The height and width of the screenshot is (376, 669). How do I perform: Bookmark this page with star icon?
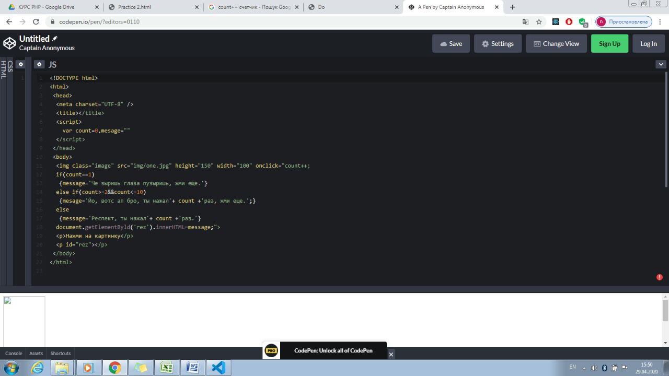pyautogui.click(x=539, y=22)
